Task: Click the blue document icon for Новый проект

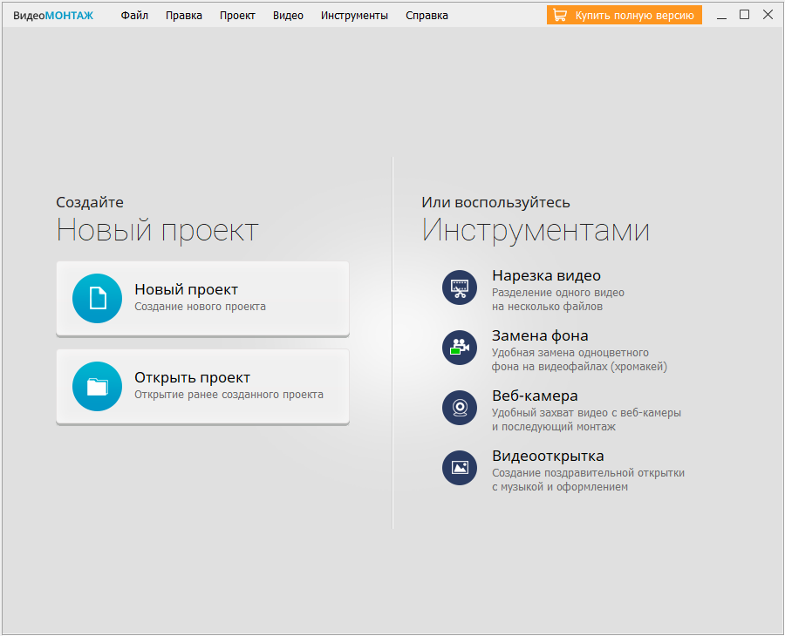Action: 97,298
